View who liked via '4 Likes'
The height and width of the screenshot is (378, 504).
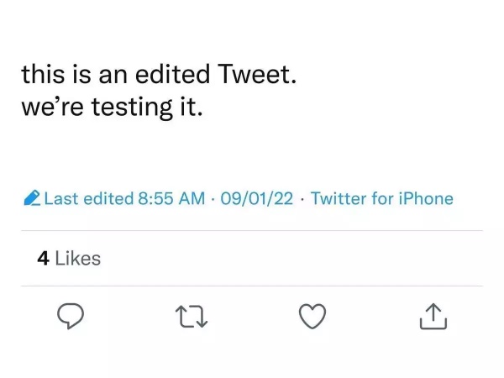pyautogui.click(x=69, y=259)
